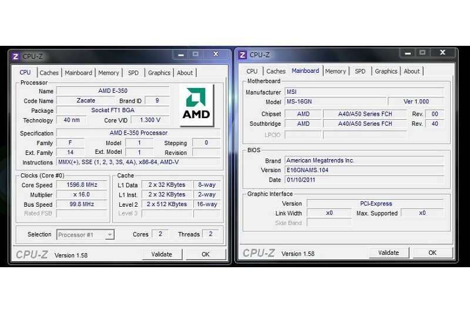Open Caches tab in right window

point(276,71)
